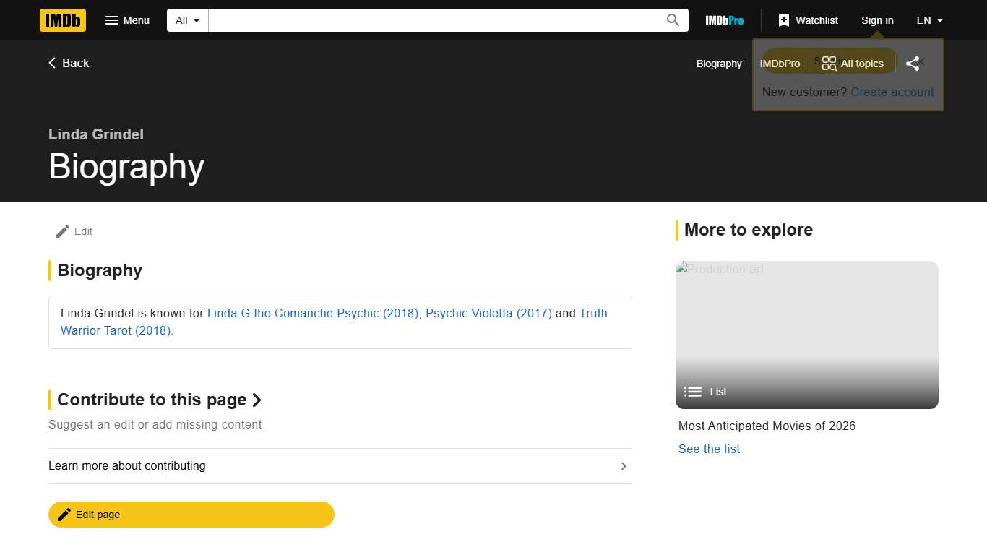
Task: Open All topics
Action: (853, 64)
